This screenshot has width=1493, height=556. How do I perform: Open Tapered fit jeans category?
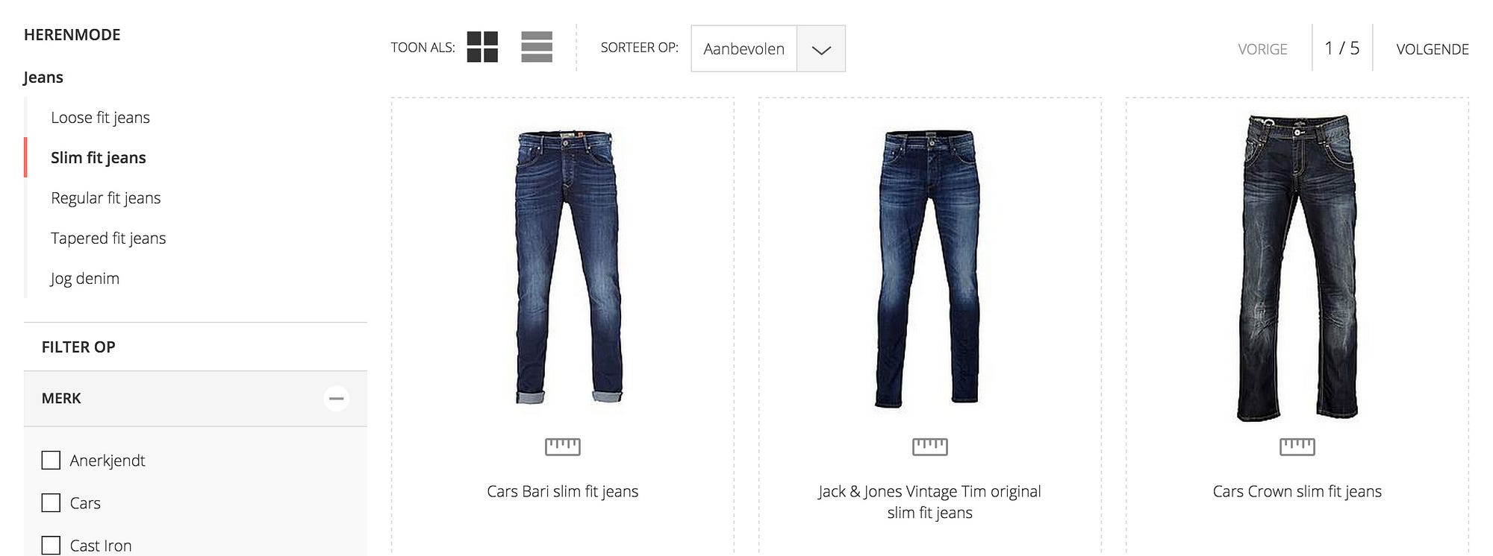(x=108, y=238)
